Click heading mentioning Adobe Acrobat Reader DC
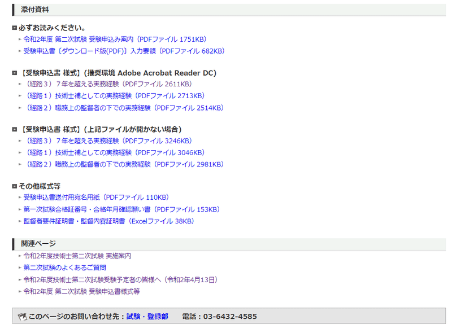The height and width of the screenshot is (329, 452). click(x=118, y=73)
